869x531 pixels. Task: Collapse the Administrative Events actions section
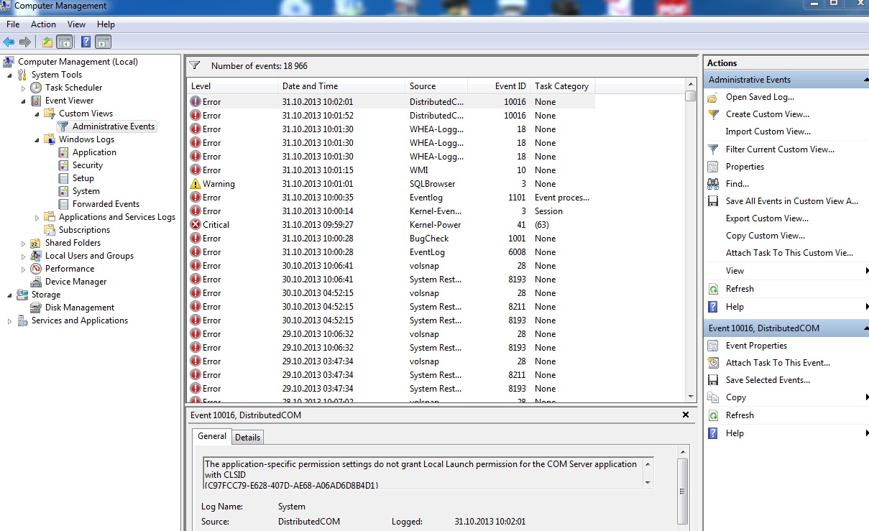pos(865,80)
